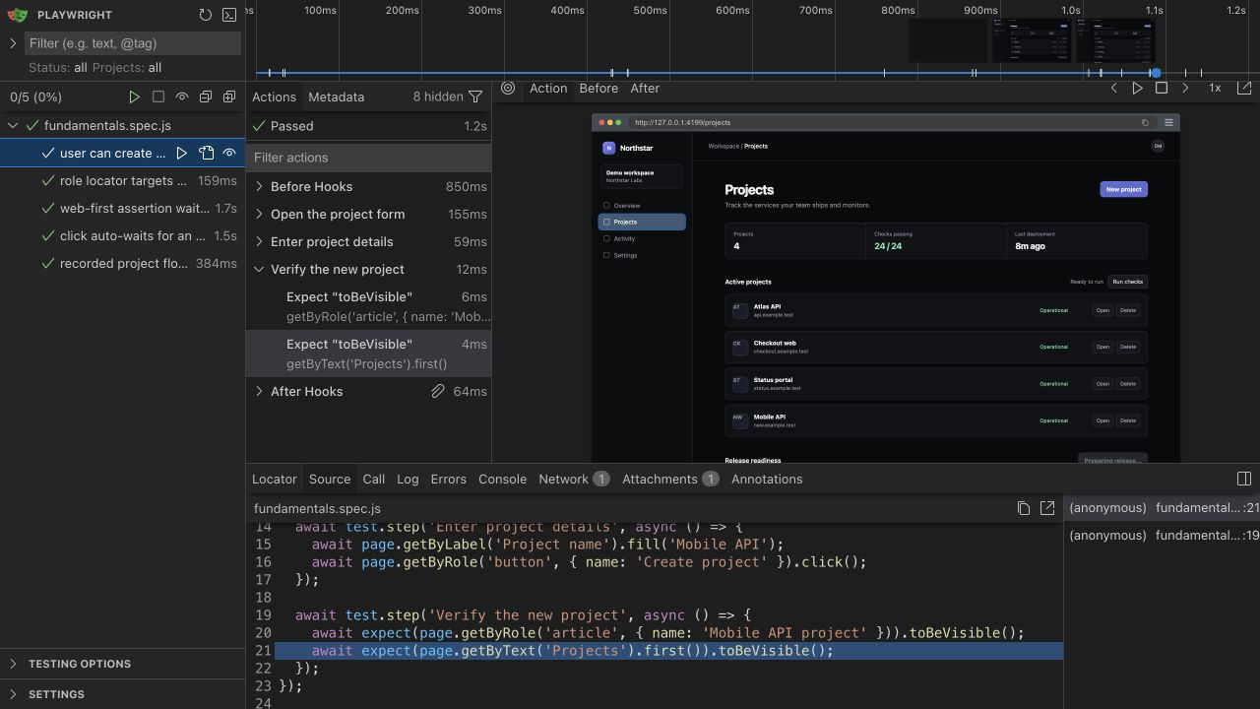Open source in editor icon
This screenshot has width=1260, height=709.
click(1047, 508)
